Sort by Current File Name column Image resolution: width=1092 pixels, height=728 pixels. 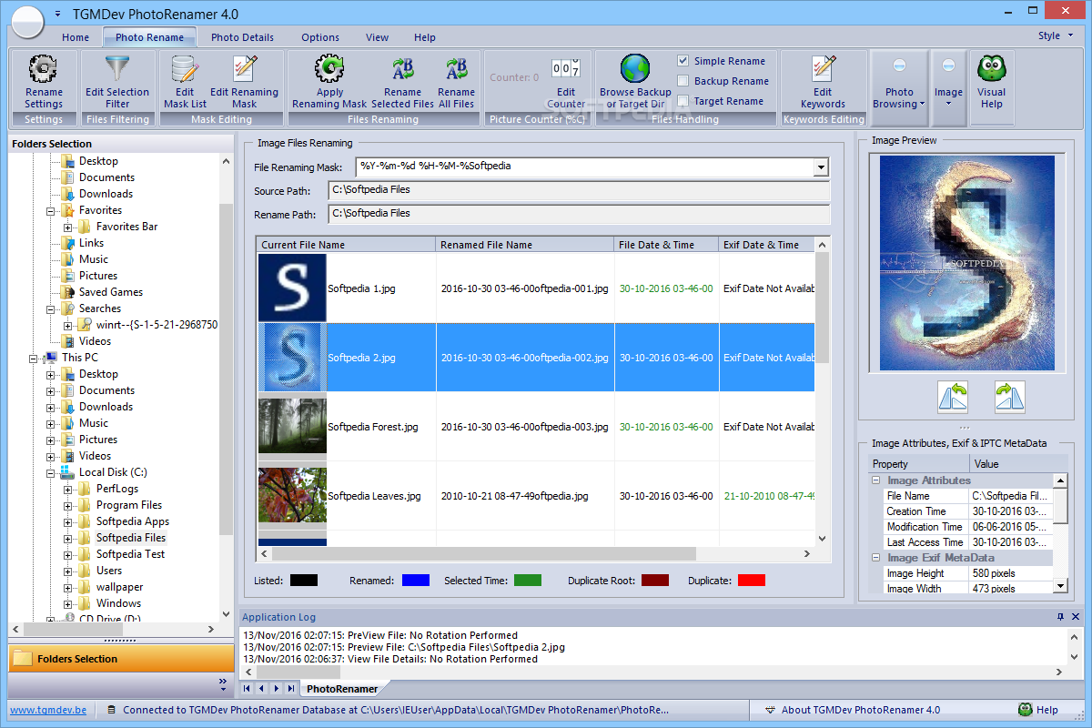[346, 245]
